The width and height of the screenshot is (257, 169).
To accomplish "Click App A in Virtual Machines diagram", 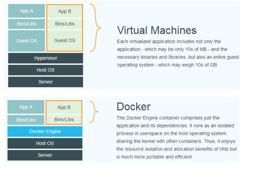I will pyautogui.click(x=26, y=11).
